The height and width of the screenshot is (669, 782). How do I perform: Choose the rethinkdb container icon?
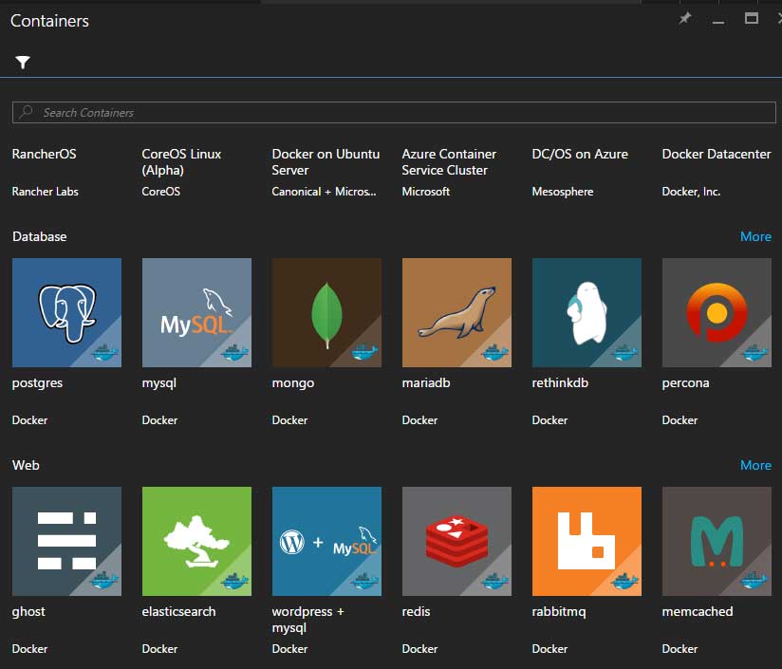point(586,312)
